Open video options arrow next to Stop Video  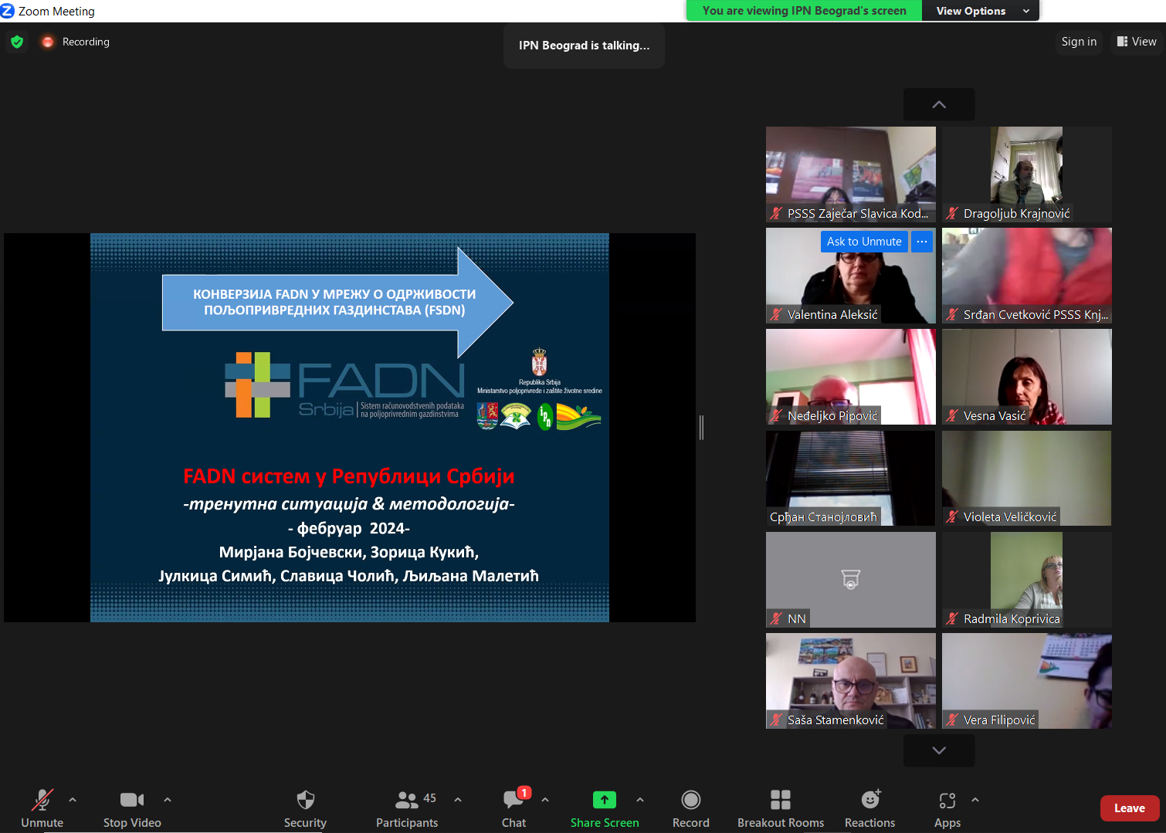tap(168, 800)
